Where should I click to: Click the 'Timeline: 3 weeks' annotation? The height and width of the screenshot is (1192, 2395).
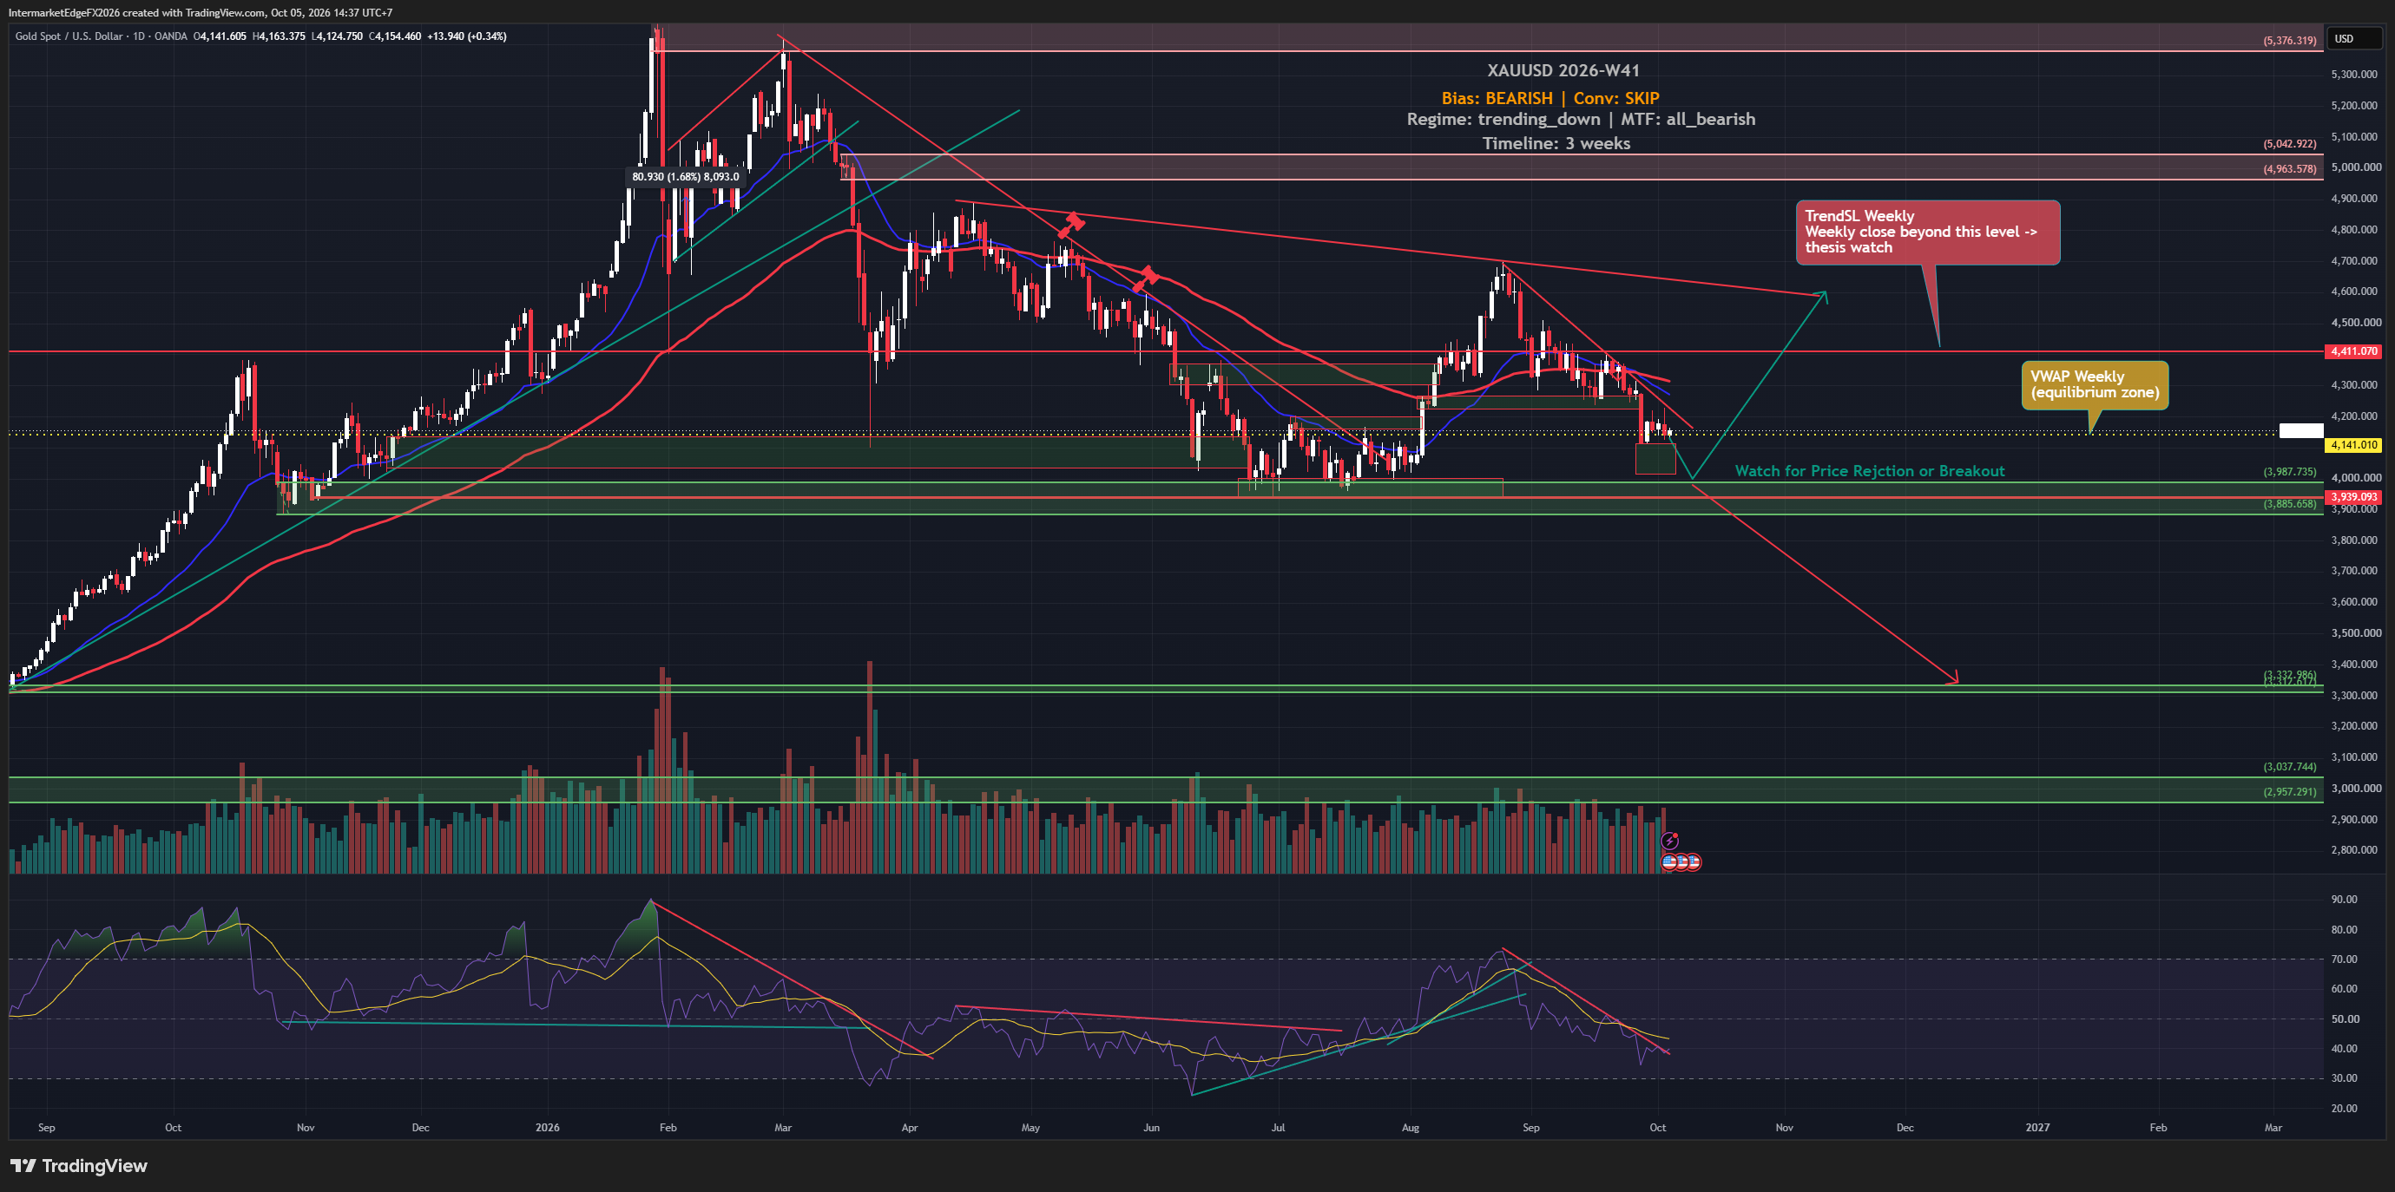pos(1556,143)
